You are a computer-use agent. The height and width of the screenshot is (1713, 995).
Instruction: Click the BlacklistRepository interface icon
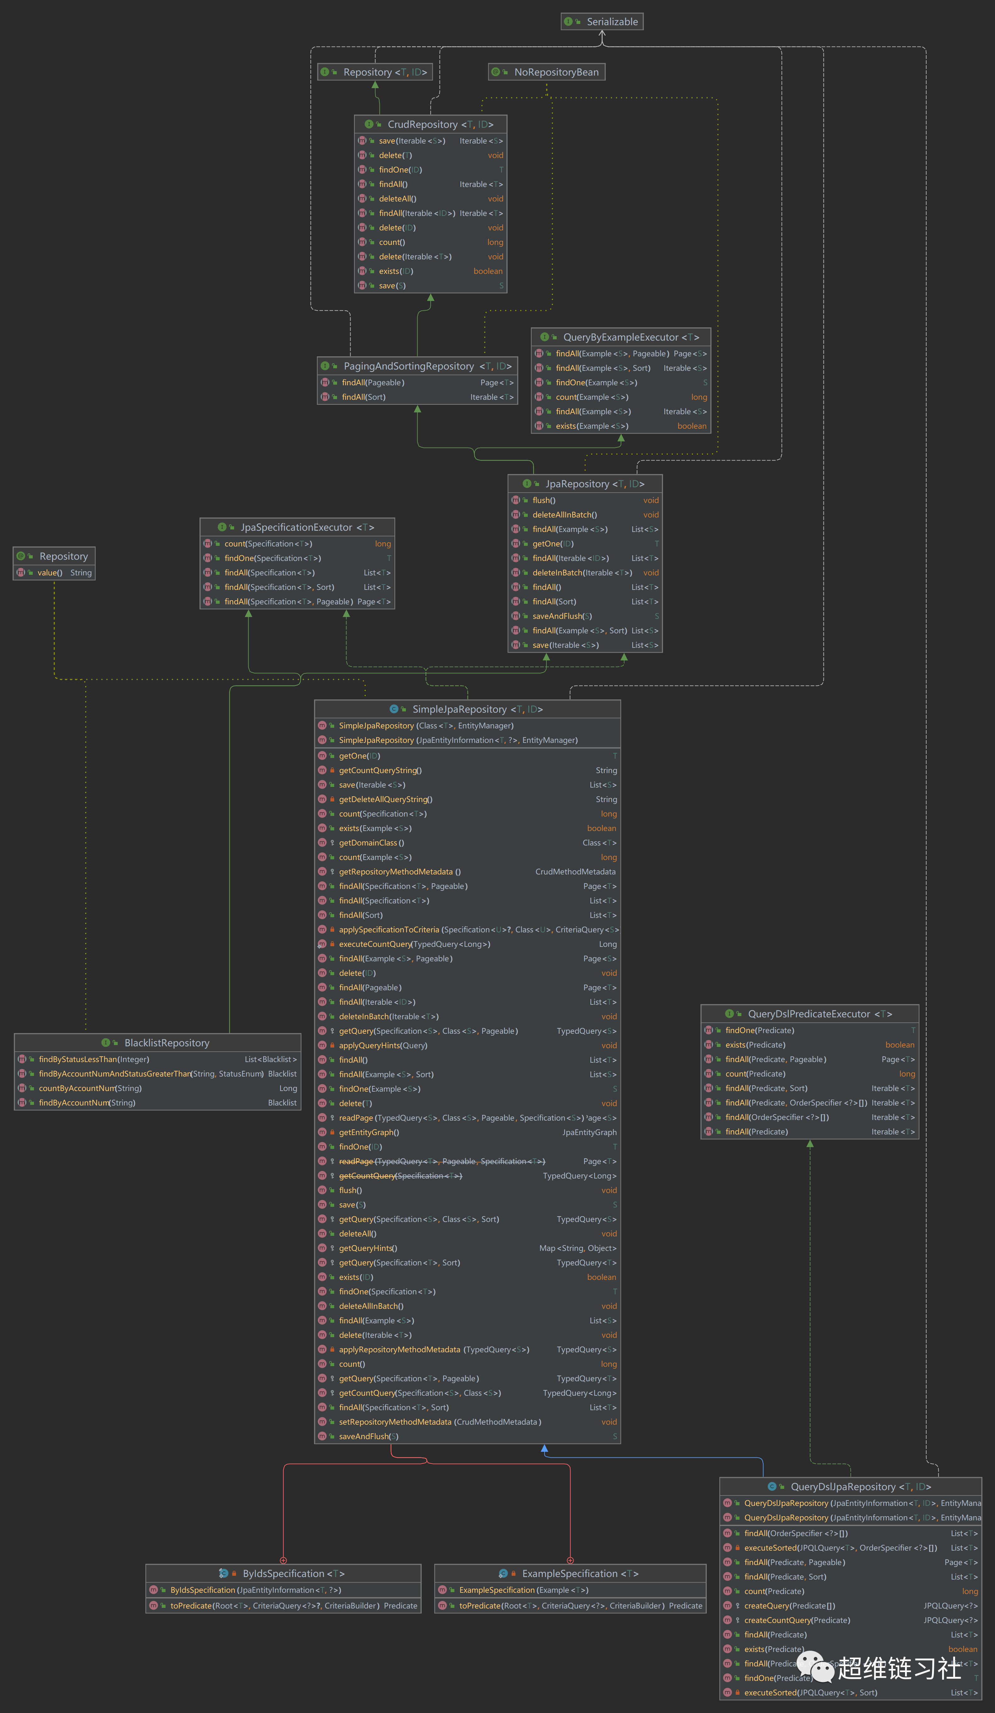click(x=105, y=1043)
